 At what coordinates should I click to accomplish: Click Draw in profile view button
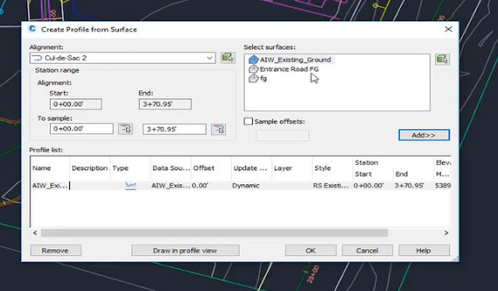[x=185, y=251]
